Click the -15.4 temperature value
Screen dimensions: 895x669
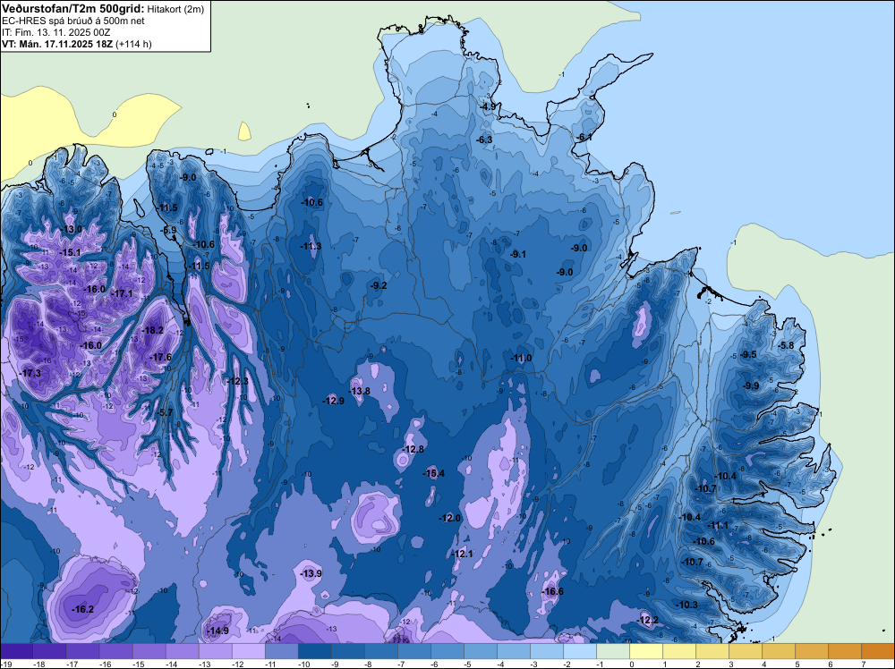pos(433,473)
